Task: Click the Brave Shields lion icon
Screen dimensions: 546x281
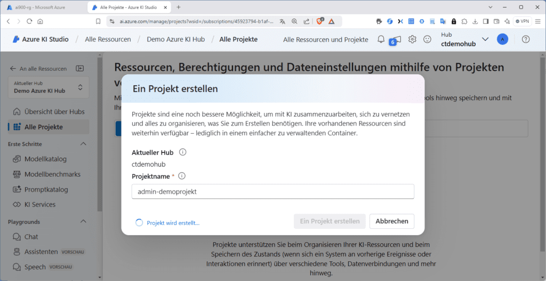Action: pyautogui.click(x=320, y=21)
